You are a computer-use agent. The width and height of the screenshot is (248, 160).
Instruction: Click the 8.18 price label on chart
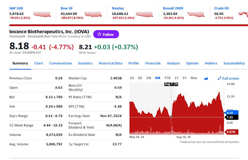232,113
